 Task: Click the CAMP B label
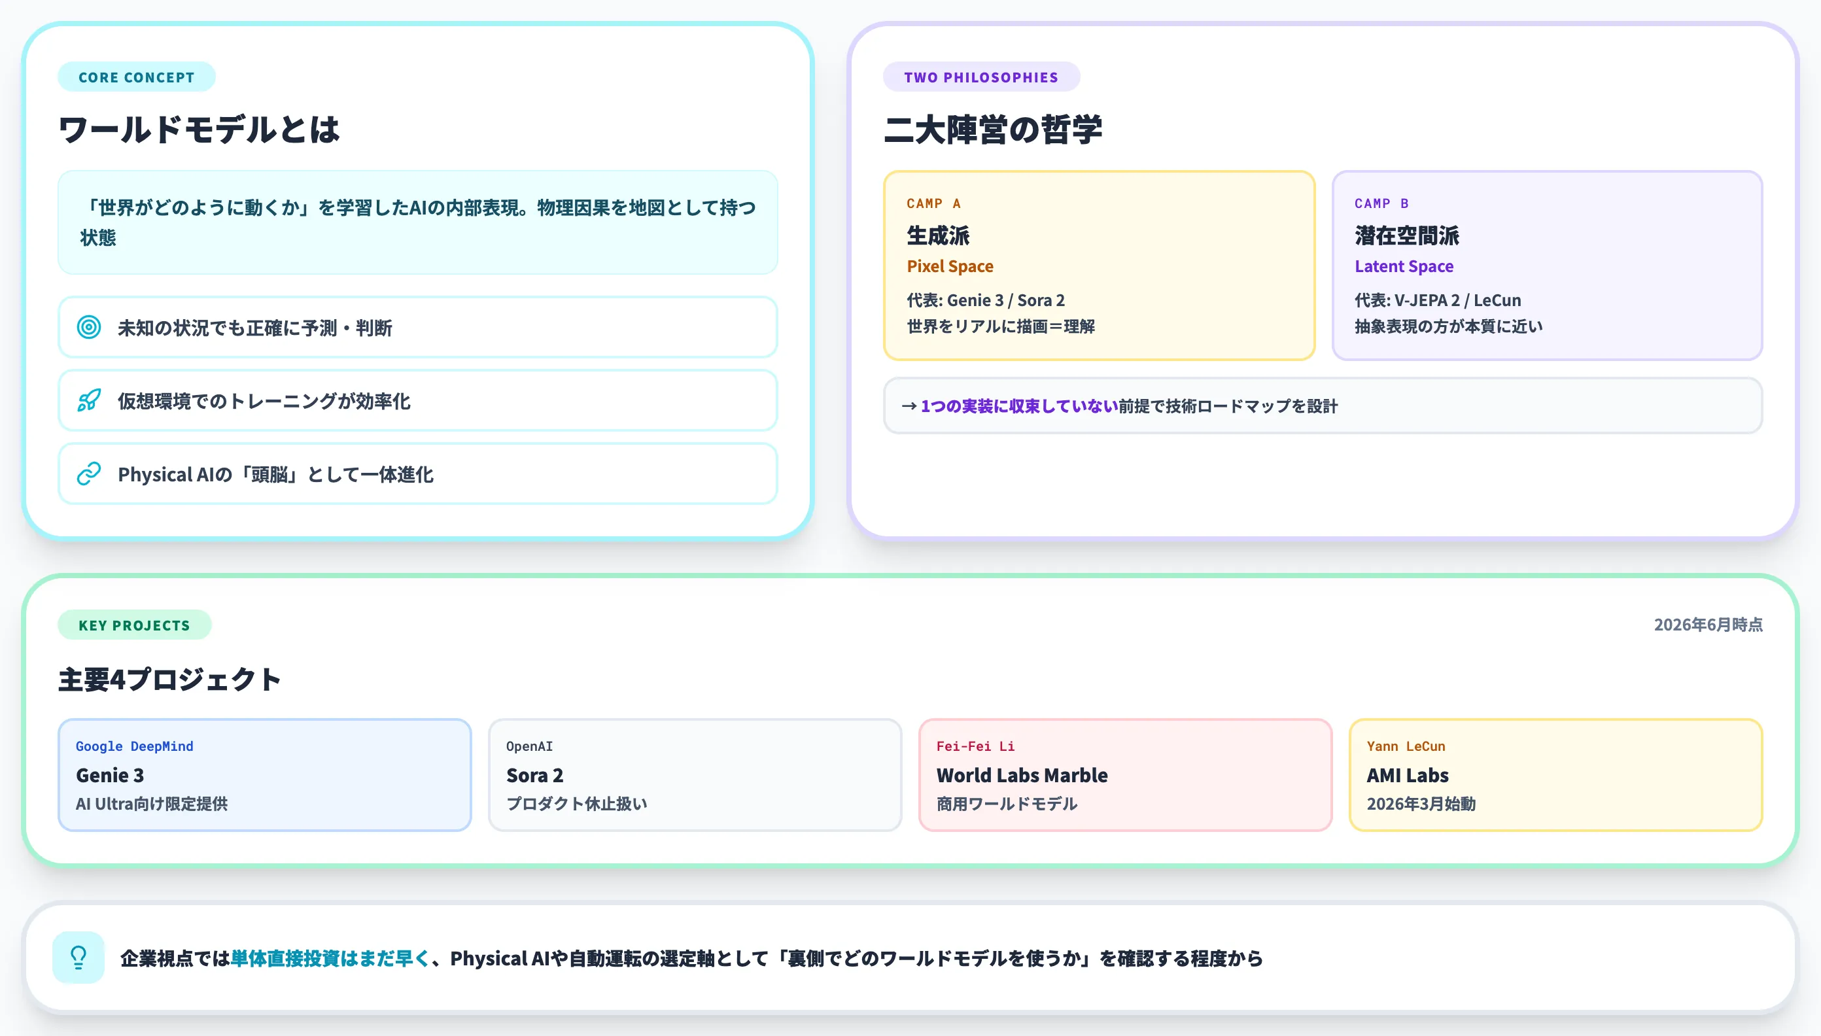(x=1381, y=203)
